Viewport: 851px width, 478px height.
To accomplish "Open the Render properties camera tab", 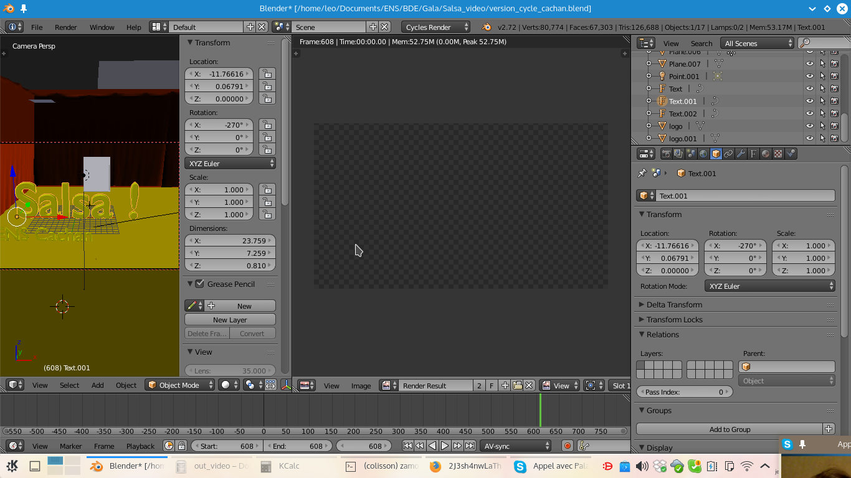I will point(666,154).
